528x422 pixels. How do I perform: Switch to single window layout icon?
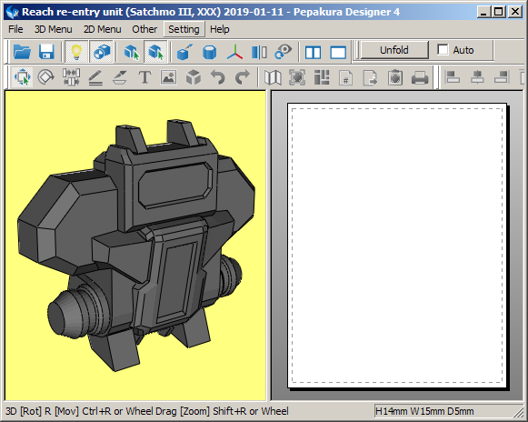pos(338,52)
